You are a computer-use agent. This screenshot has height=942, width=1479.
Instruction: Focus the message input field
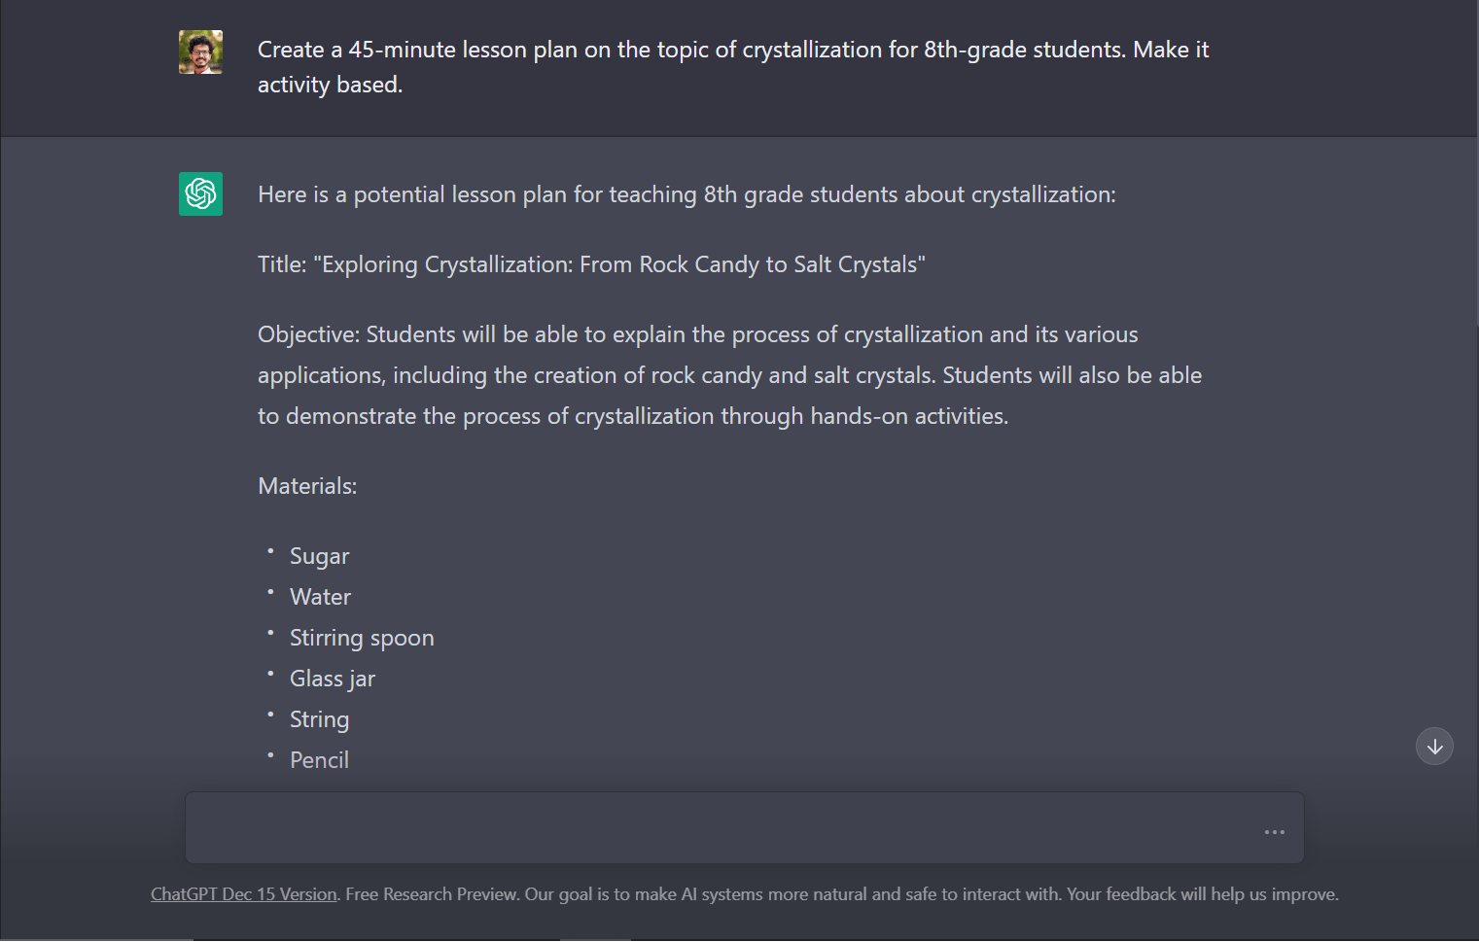coord(720,828)
